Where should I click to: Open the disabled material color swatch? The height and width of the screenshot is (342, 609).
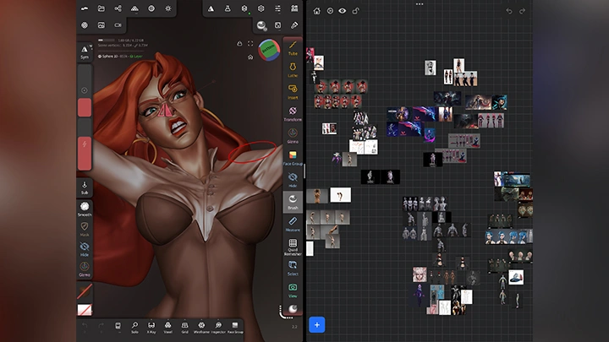[85, 291]
